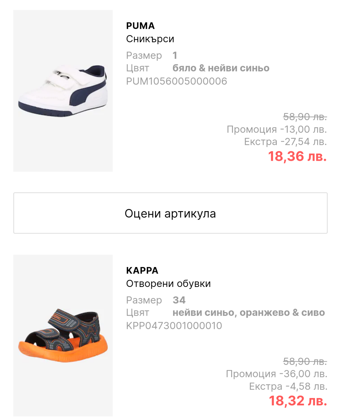Image resolution: width=341 pixels, height=419 pixels.
Task: Click the нейви синьо, оранжево & сиво color text
Action: pos(249,313)
